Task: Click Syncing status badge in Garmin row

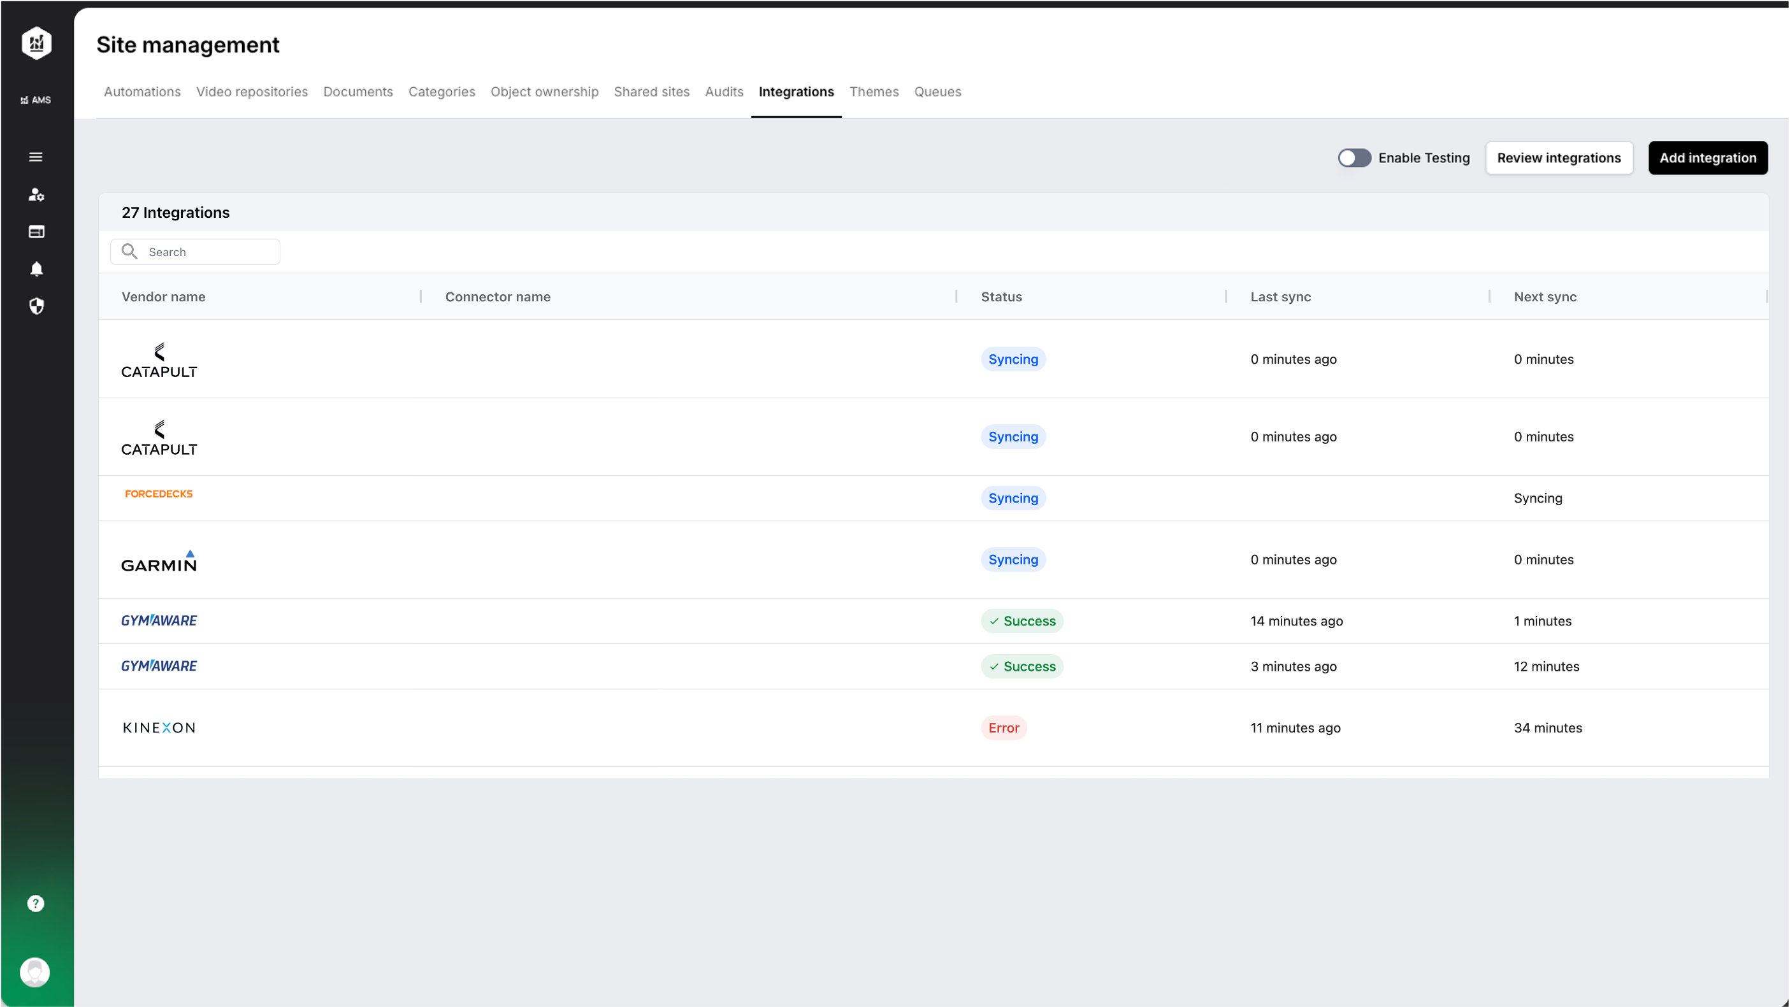Action: point(1013,560)
